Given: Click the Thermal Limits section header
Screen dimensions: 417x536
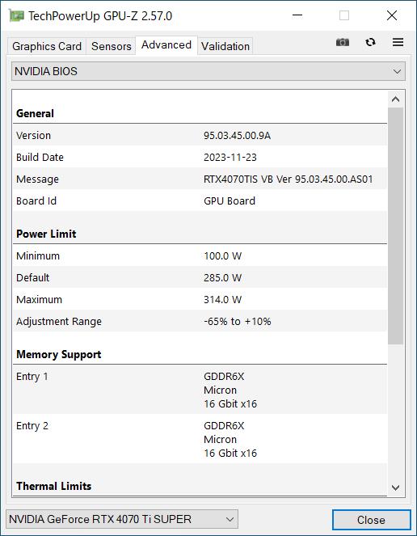Looking at the screenshot, I should tap(53, 486).
